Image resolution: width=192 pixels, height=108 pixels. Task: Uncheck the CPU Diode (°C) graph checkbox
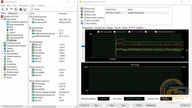114,32
